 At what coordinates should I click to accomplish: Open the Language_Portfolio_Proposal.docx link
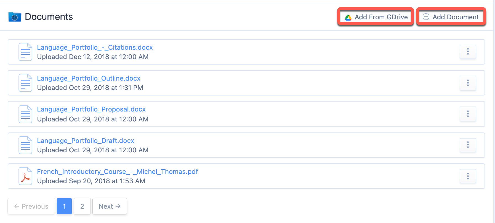click(91, 109)
